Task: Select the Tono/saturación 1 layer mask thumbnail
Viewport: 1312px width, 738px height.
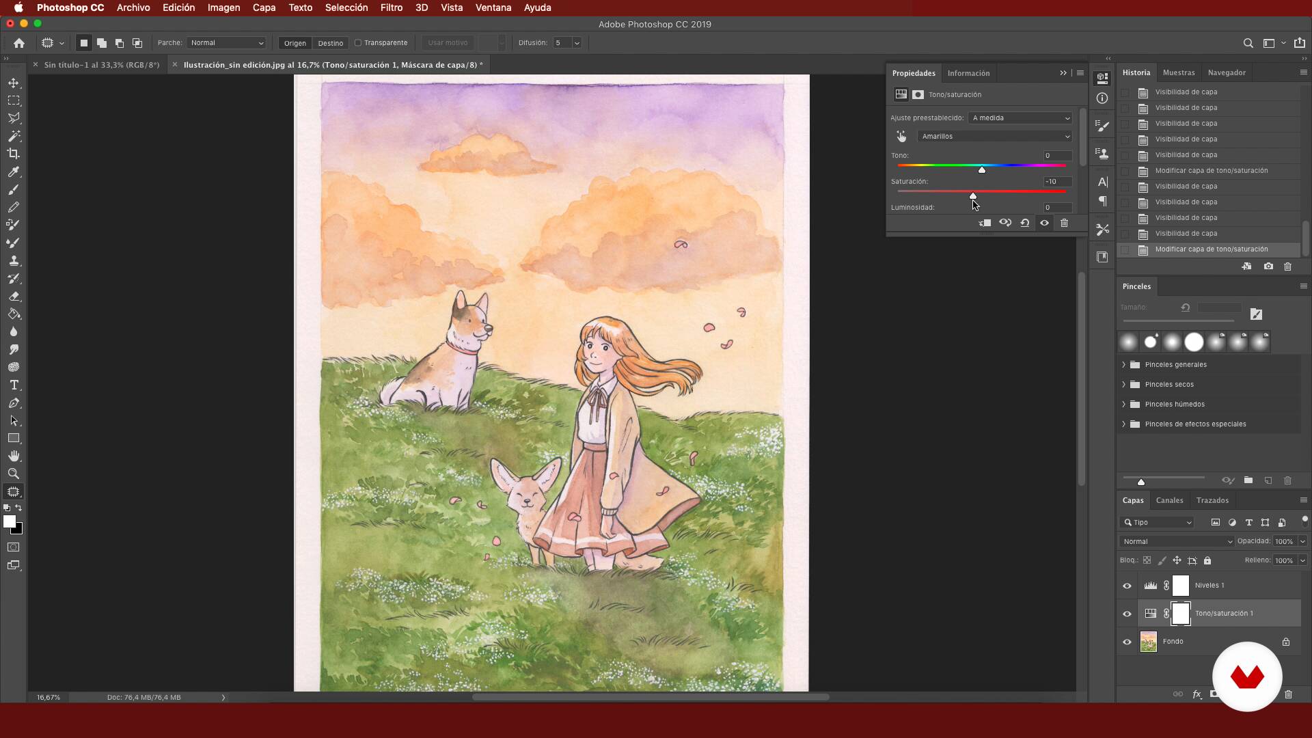Action: click(x=1181, y=614)
